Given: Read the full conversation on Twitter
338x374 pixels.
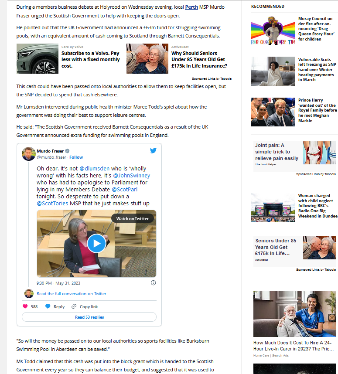Looking at the screenshot, I should coord(72,294).
